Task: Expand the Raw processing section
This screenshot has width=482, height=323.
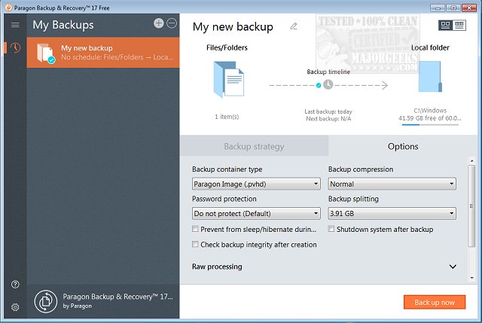Action: coord(453,267)
